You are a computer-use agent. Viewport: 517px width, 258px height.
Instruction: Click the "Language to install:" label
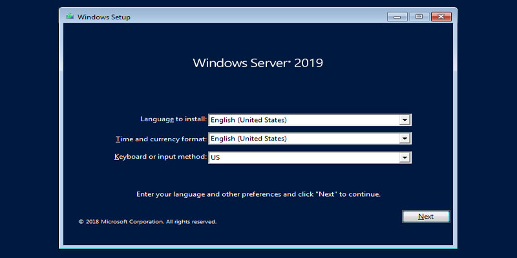(173, 119)
